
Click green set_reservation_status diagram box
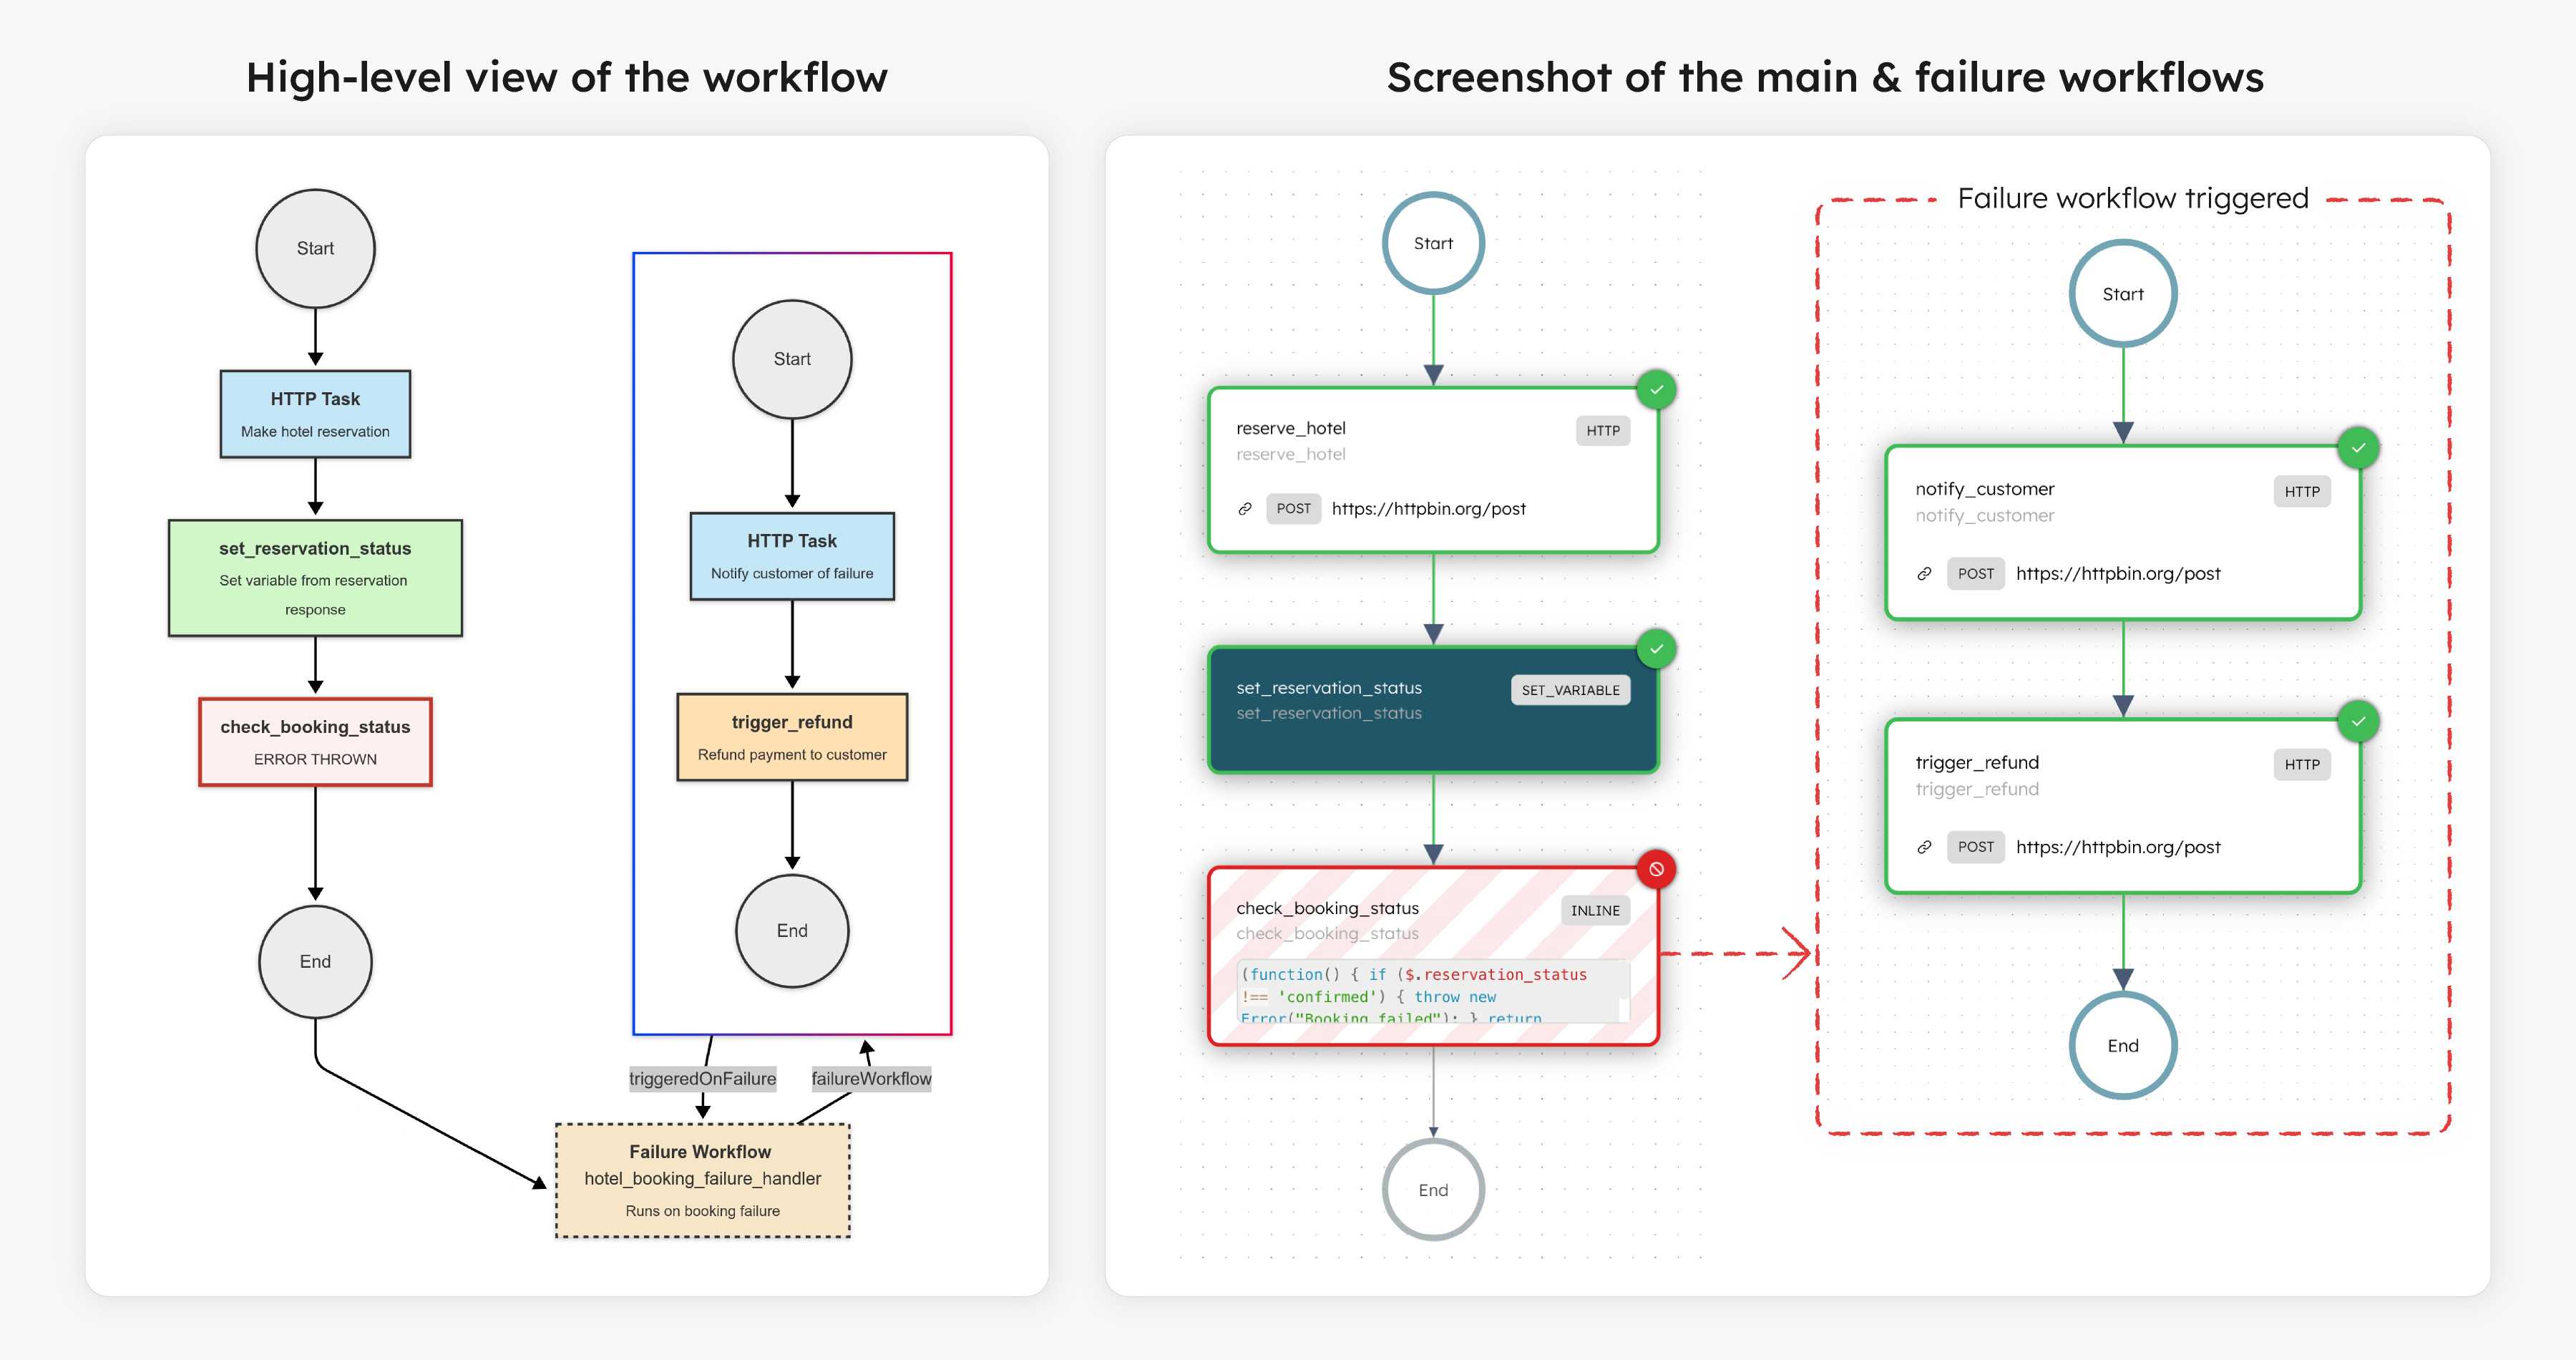pyautogui.click(x=315, y=578)
